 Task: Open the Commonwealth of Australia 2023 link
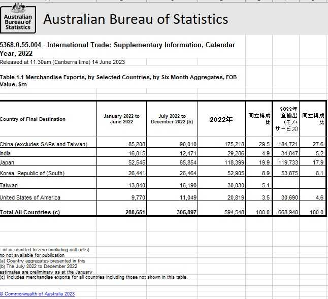[x=37, y=294]
